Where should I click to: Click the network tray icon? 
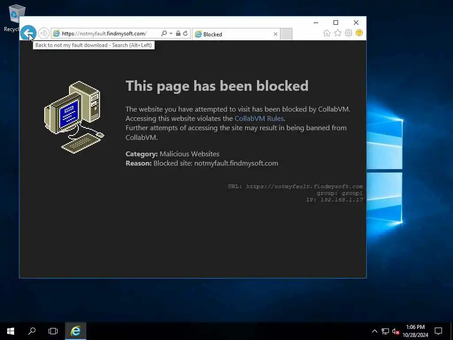pos(385,331)
